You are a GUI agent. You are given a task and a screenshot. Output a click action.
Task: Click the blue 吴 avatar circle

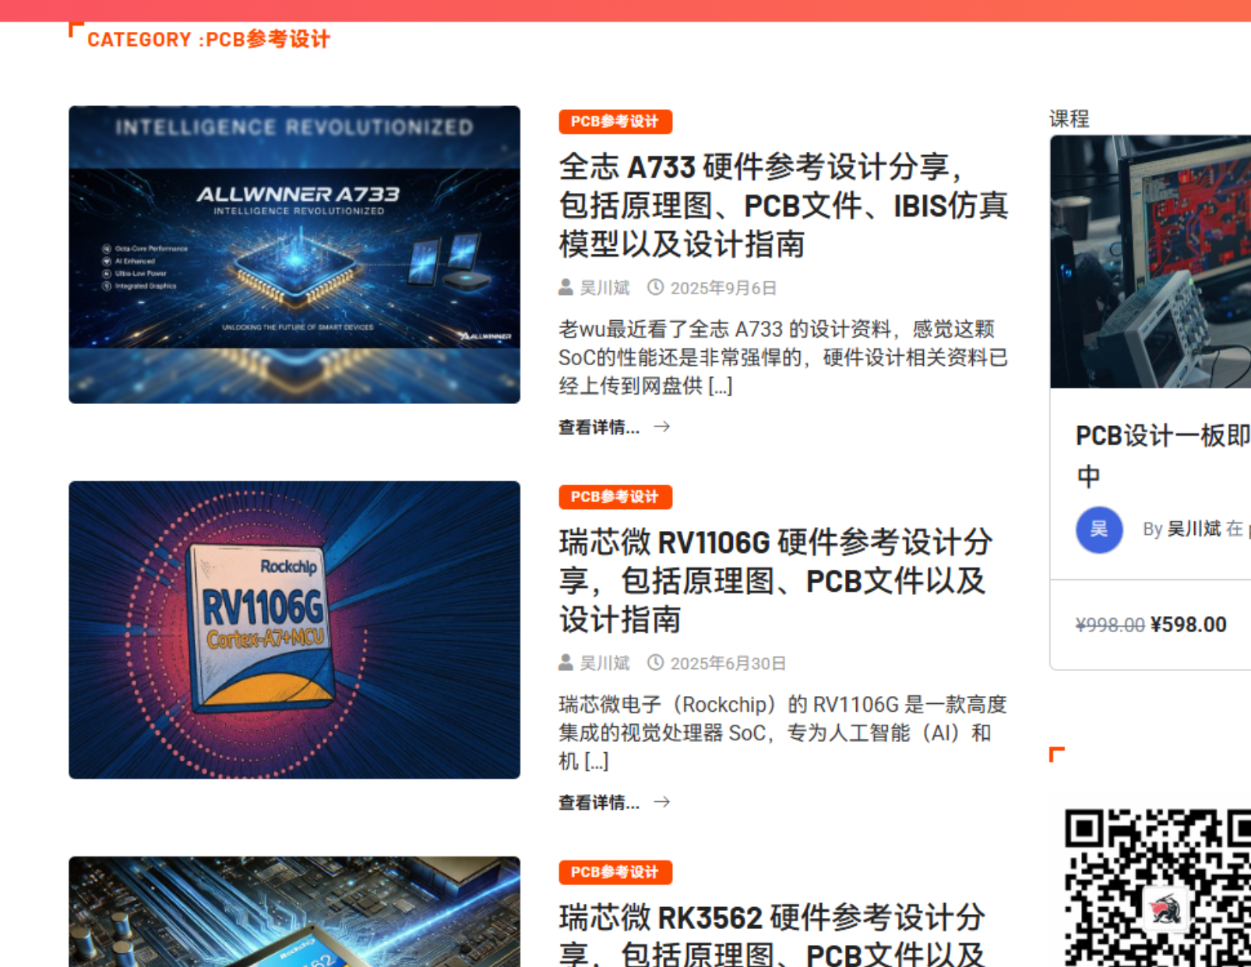[x=1098, y=529]
